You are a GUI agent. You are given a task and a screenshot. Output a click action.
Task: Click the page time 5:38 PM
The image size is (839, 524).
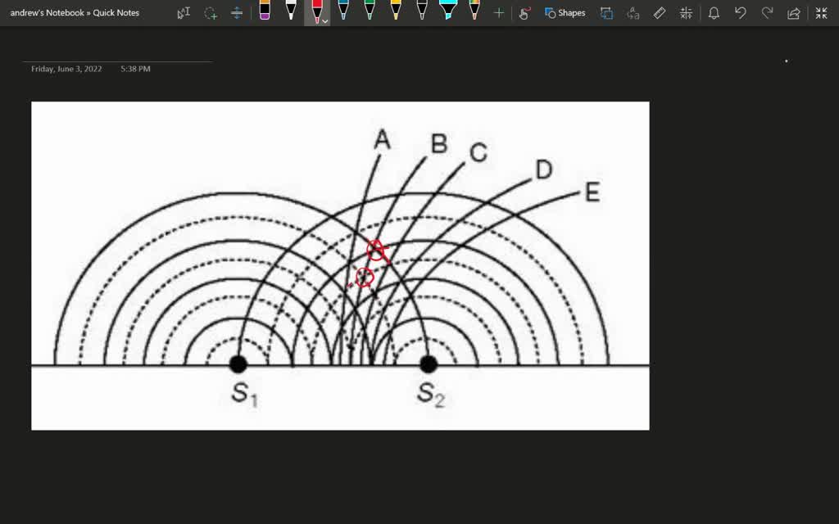(x=135, y=69)
